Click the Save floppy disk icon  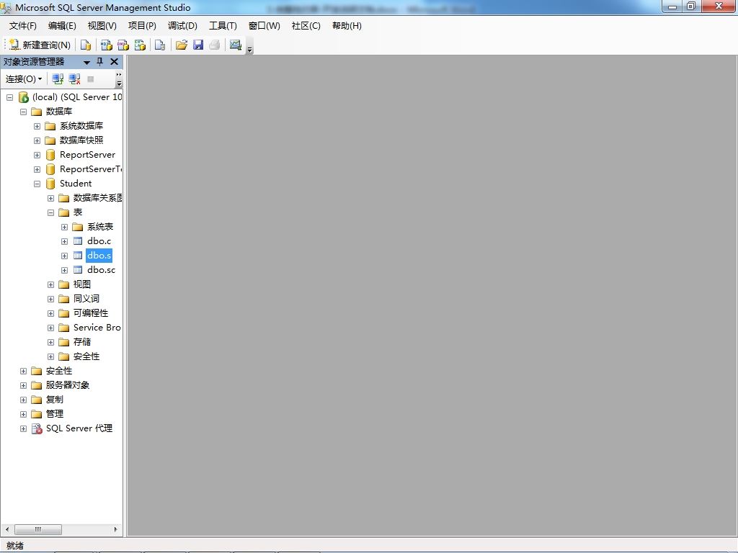click(198, 45)
